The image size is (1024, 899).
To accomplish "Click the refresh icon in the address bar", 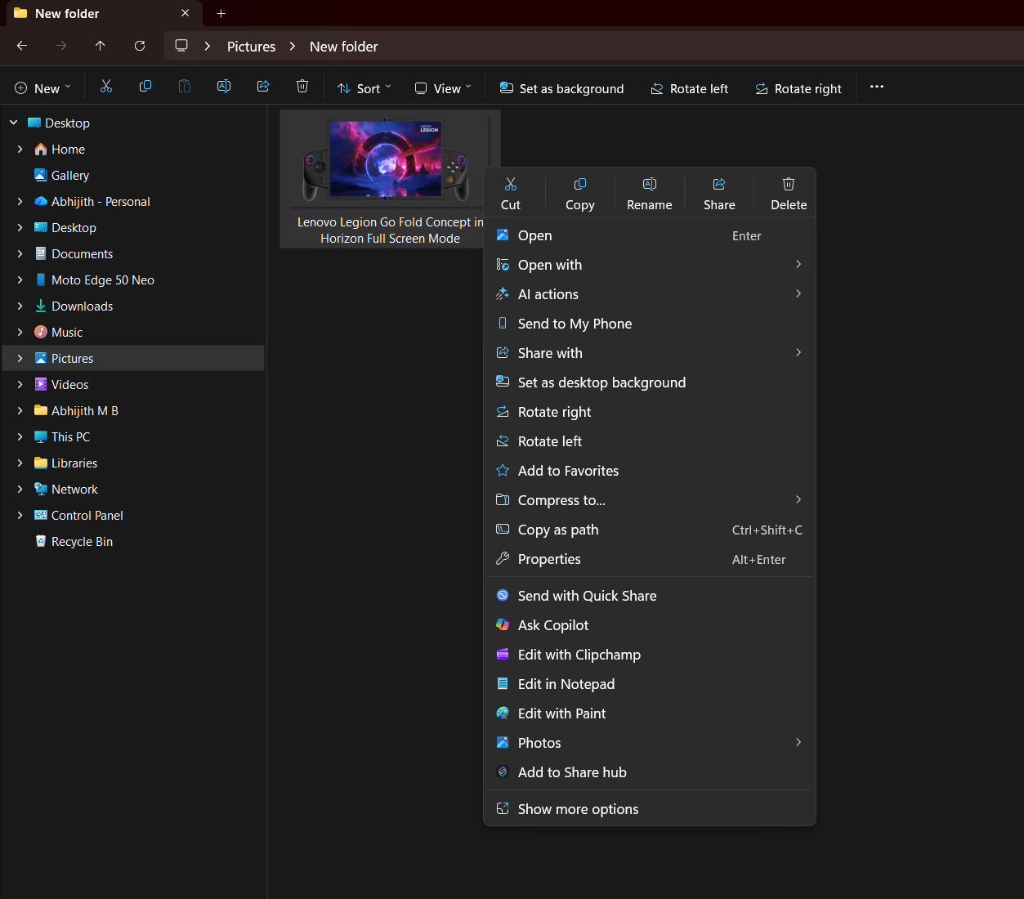I will (139, 46).
